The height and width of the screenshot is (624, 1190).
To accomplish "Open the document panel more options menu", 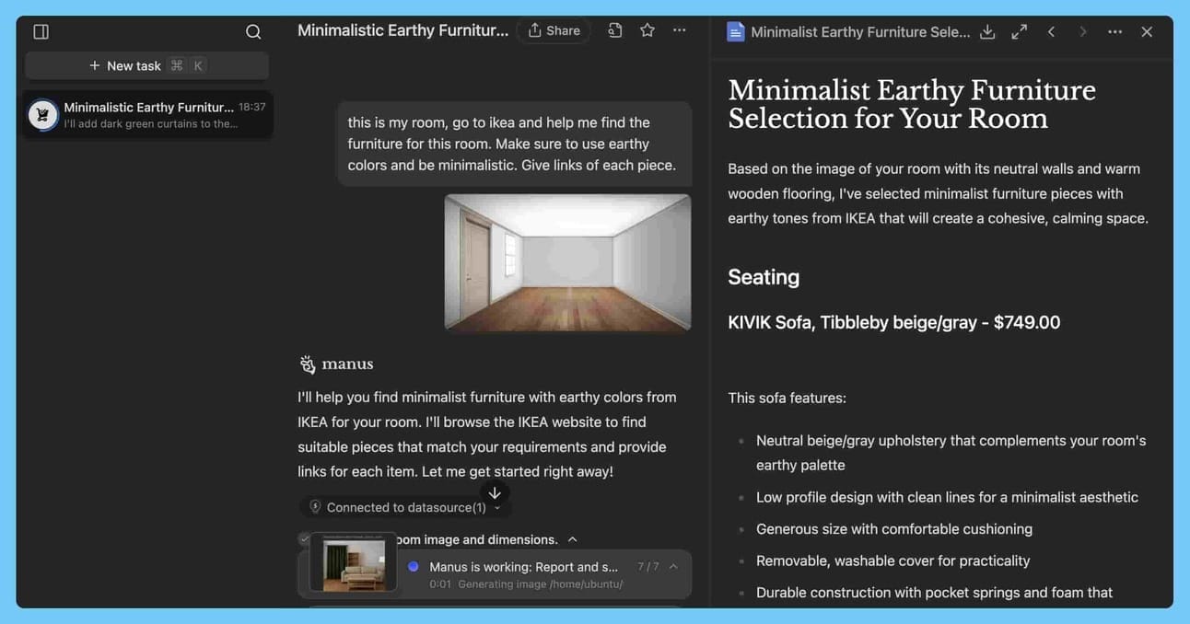I will click(x=1115, y=31).
